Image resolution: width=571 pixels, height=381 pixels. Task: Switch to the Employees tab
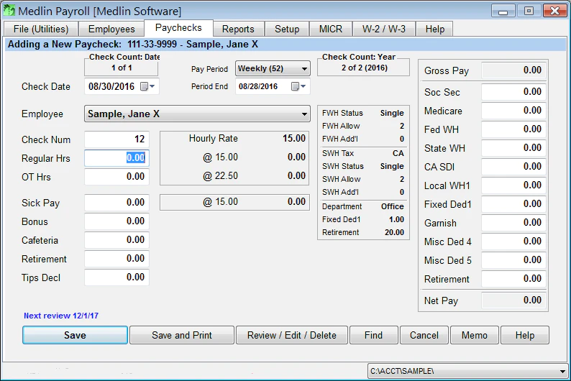[x=111, y=29]
